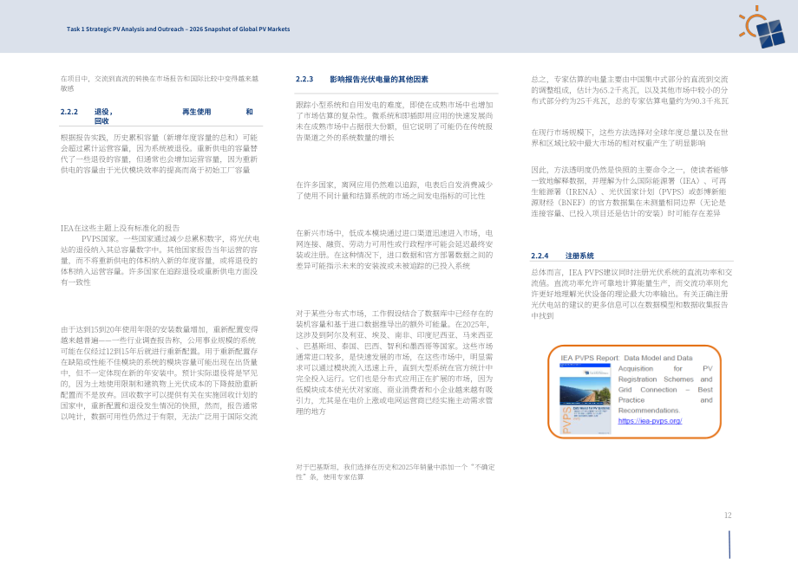Click heading word '回收'
798x564 pixels.
(101, 121)
